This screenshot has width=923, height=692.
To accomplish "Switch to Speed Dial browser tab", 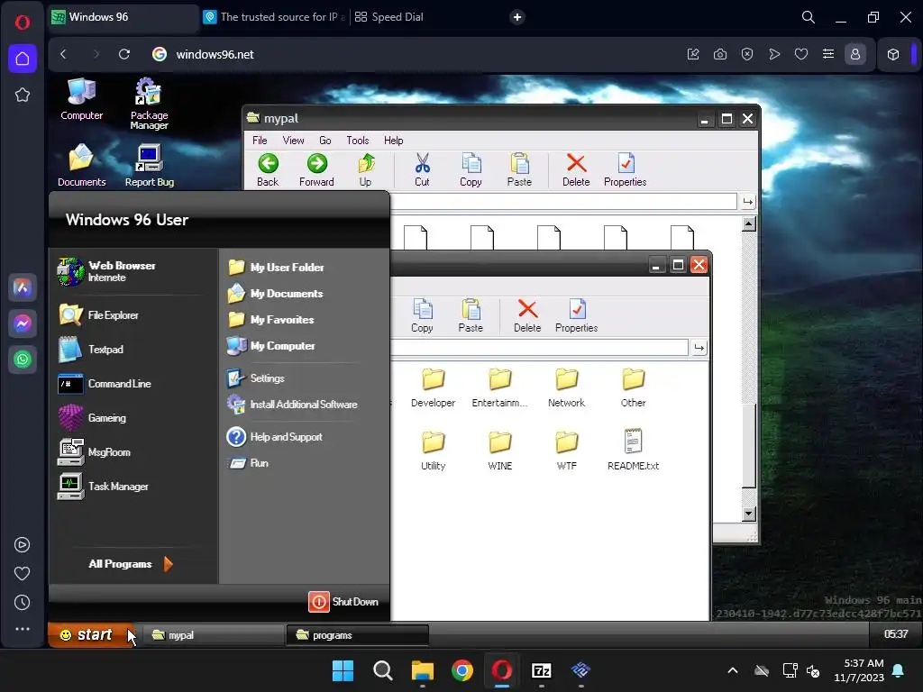I will 389,17.
